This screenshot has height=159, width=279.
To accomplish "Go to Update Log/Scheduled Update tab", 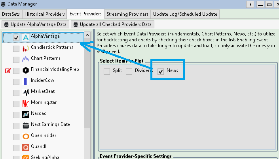I will [185, 14].
